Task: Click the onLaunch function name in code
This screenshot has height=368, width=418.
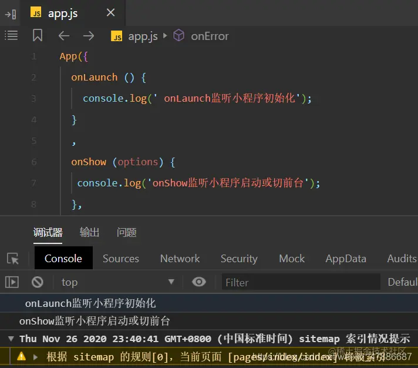Action: click(94, 78)
